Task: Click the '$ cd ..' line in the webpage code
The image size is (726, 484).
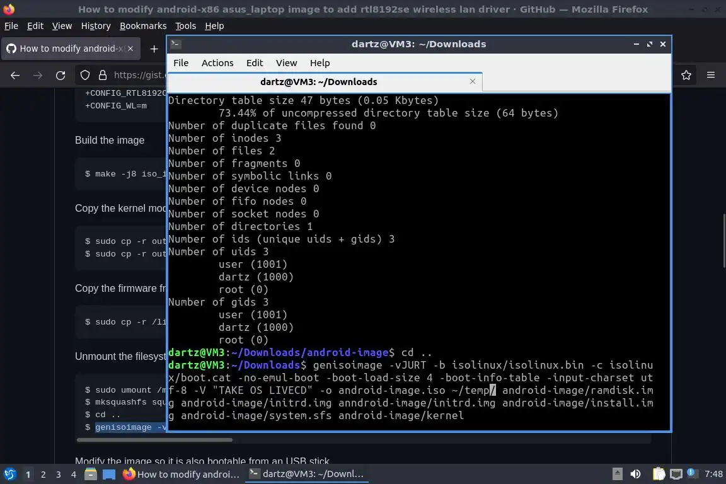Action: tap(102, 415)
